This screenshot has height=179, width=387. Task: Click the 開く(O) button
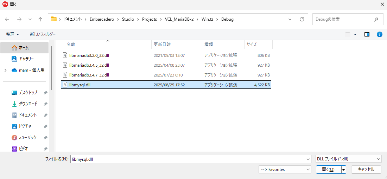pyautogui.click(x=329, y=170)
